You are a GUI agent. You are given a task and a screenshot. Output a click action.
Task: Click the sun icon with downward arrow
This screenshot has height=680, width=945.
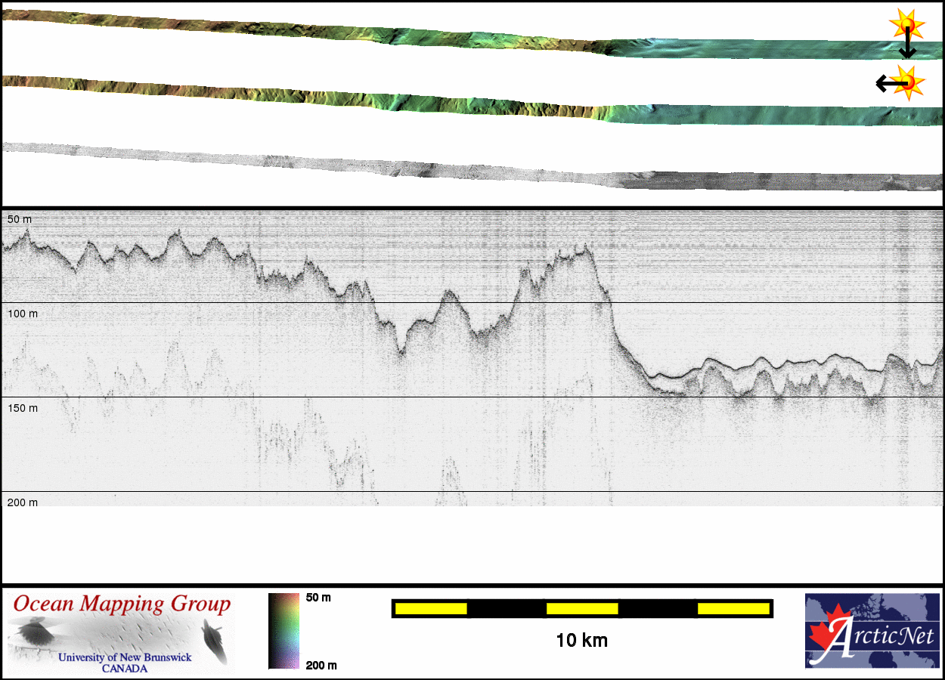click(907, 25)
